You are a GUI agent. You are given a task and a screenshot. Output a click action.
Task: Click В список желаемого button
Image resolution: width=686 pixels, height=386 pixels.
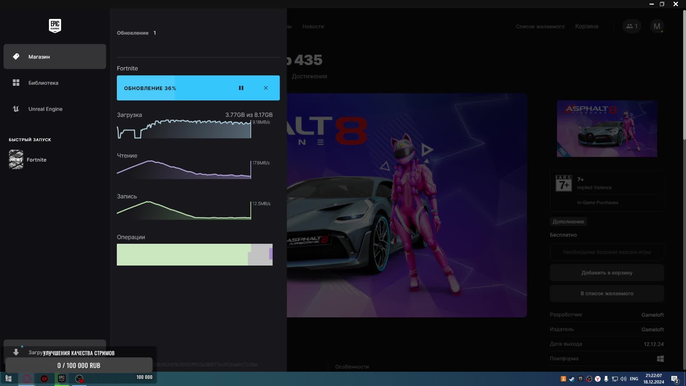(x=606, y=293)
